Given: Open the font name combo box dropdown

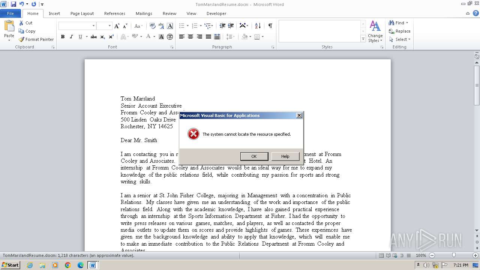Looking at the screenshot, I should 93,26.
